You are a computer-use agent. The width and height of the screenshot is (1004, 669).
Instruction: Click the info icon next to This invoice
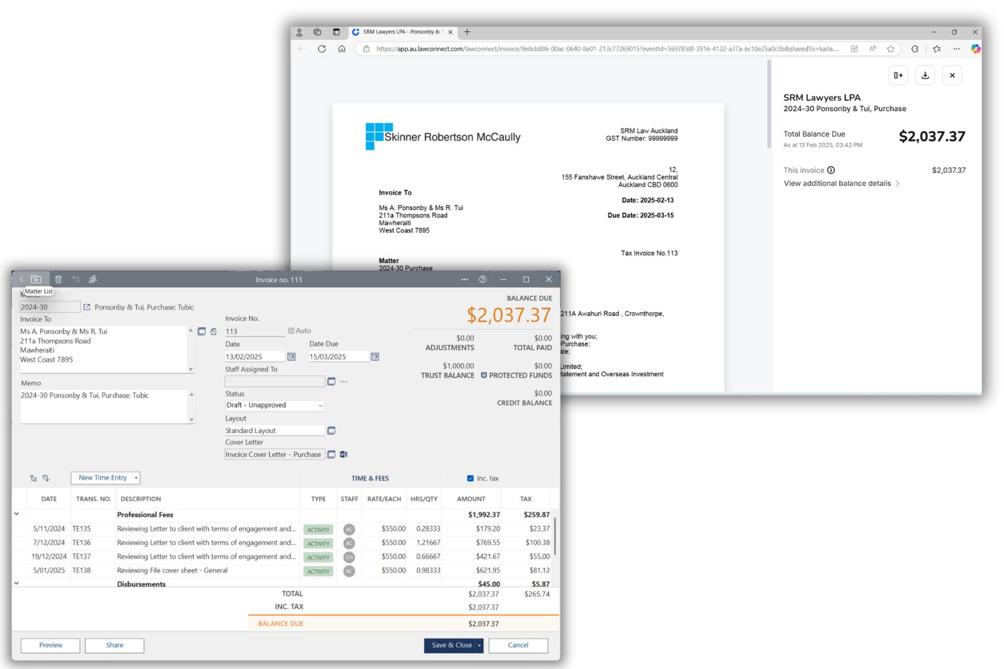click(x=831, y=170)
